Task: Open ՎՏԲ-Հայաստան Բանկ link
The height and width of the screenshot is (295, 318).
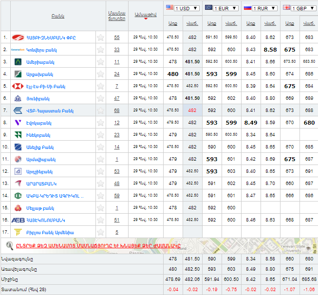Action: (50, 111)
